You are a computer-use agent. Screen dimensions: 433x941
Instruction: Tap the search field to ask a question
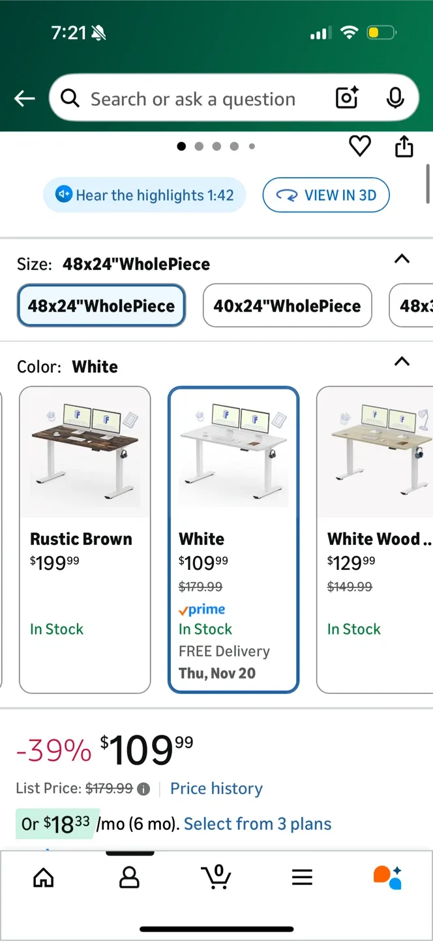[196, 98]
